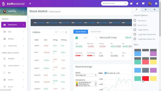Select 'second data set' in Compare list

pyautogui.click(x=85, y=82)
